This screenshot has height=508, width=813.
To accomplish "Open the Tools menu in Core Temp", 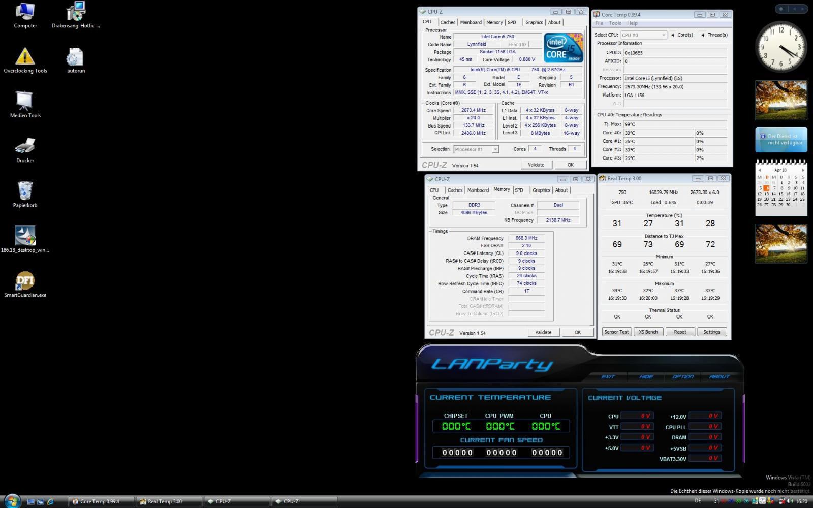I will [x=615, y=23].
